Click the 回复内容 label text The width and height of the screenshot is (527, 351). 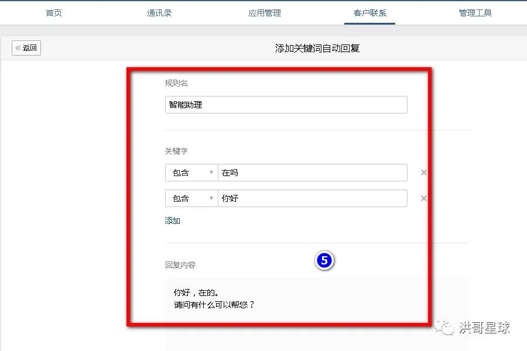click(180, 265)
